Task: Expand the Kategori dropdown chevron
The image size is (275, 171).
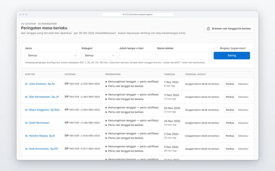Action: pyautogui.click(x=113, y=55)
